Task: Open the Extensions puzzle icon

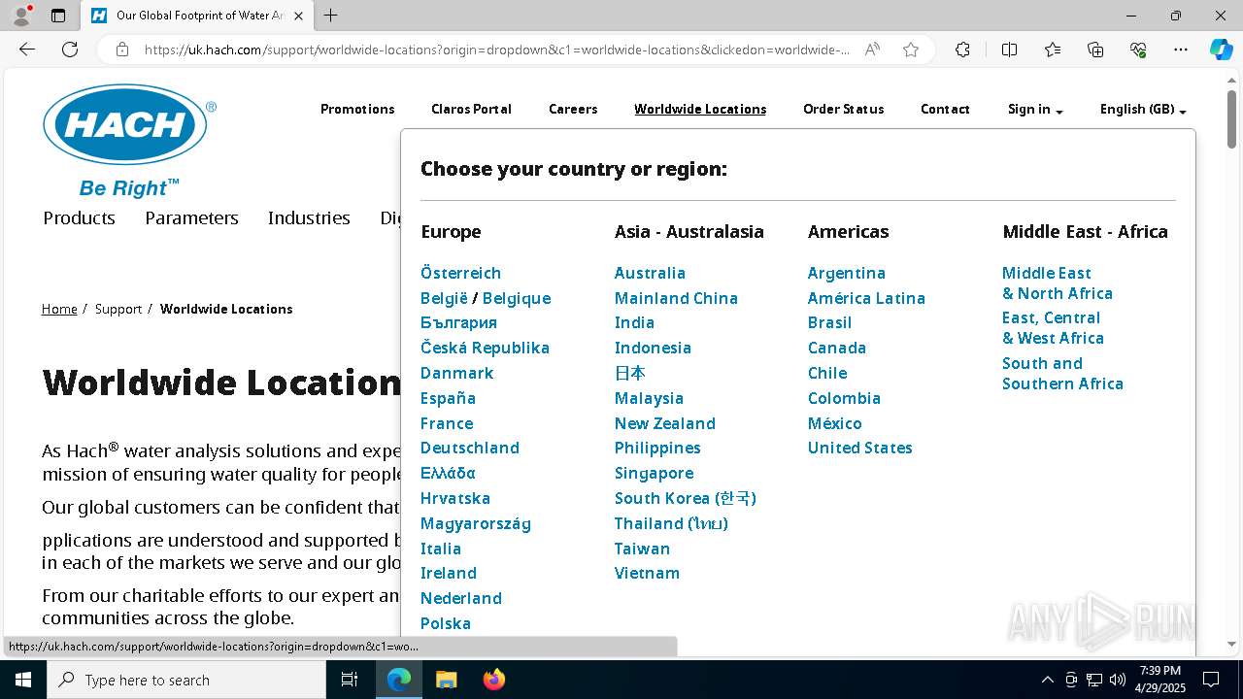Action: [x=962, y=50]
